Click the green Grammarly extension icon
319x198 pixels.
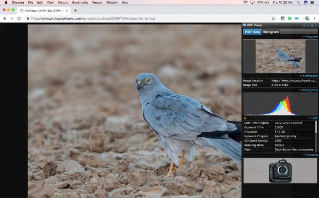(289, 18)
